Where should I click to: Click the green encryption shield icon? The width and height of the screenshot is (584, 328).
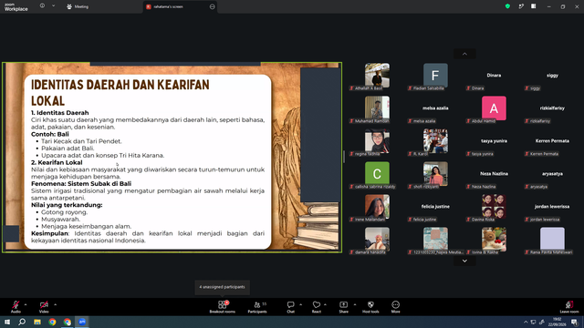point(507,6)
